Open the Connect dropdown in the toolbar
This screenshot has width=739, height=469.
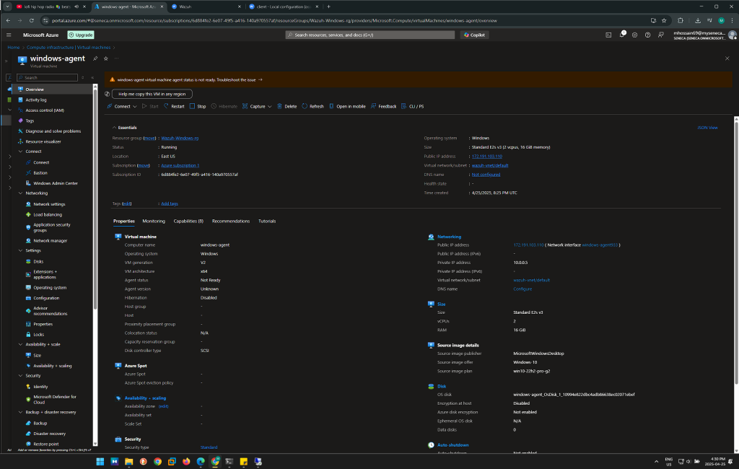pyautogui.click(x=122, y=107)
